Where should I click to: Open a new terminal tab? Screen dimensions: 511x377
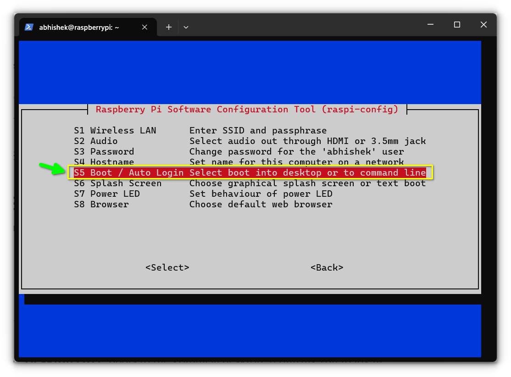click(168, 27)
